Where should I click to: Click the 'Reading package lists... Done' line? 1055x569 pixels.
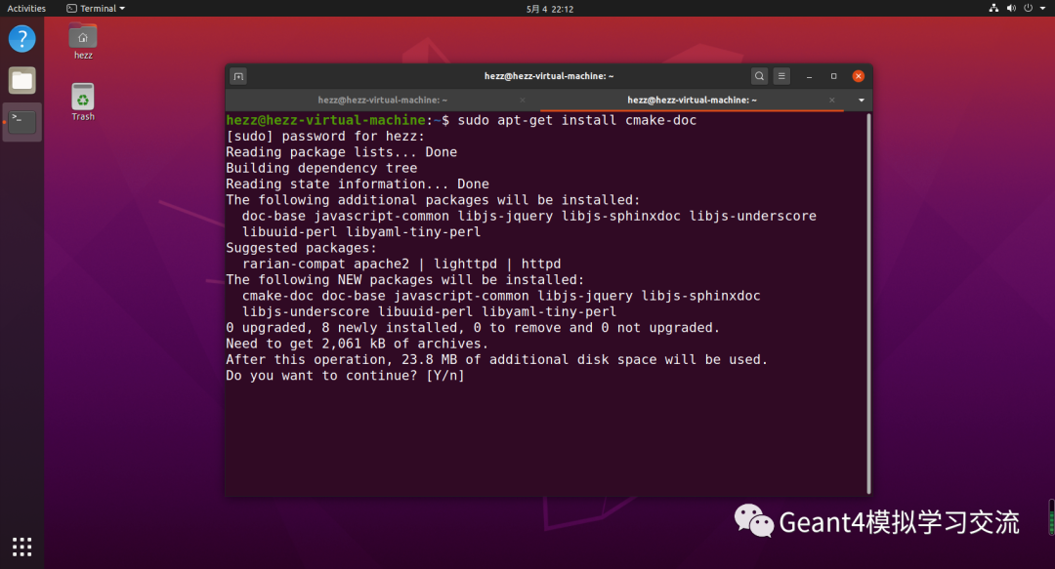tap(342, 152)
